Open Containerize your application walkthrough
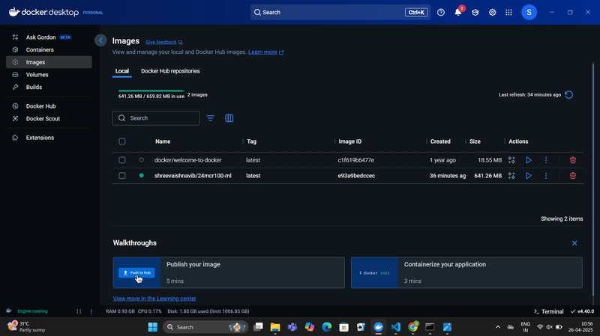The height and width of the screenshot is (336, 600). coord(466,272)
